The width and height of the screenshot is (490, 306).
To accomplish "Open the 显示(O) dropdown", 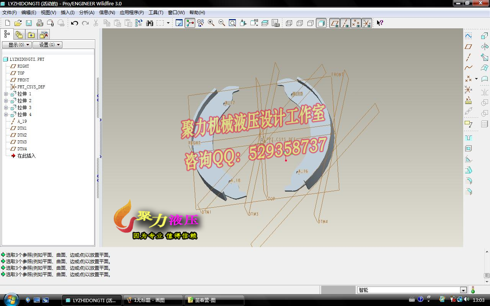I will click(16, 44).
